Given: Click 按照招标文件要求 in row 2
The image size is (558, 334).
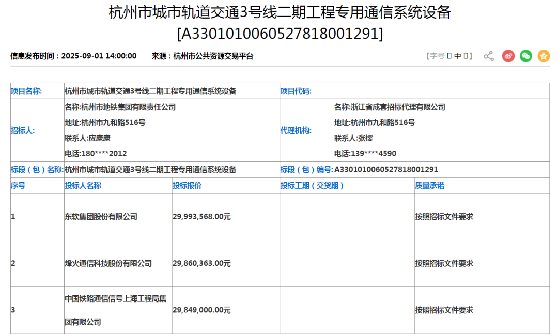Looking at the screenshot, I should click(444, 264).
